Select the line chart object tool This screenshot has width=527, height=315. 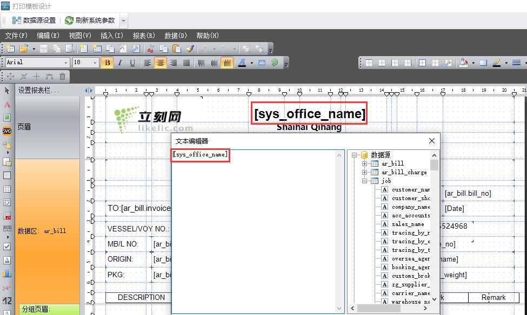point(7,287)
